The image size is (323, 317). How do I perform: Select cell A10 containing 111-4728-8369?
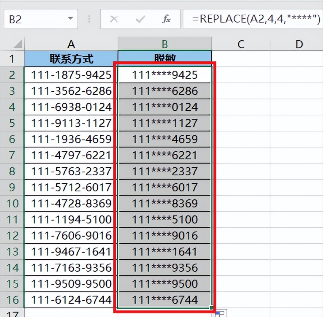click(71, 203)
